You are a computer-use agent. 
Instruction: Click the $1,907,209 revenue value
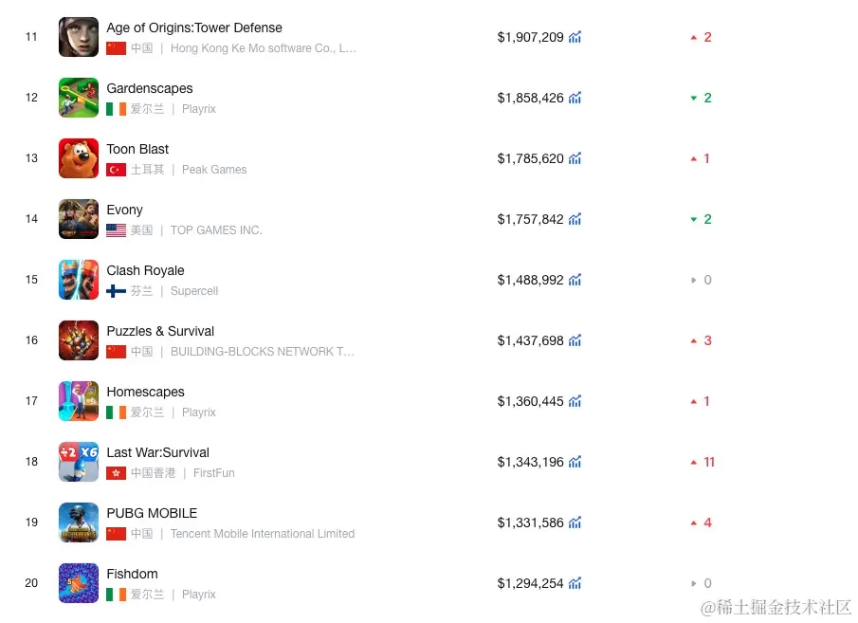pyautogui.click(x=530, y=37)
